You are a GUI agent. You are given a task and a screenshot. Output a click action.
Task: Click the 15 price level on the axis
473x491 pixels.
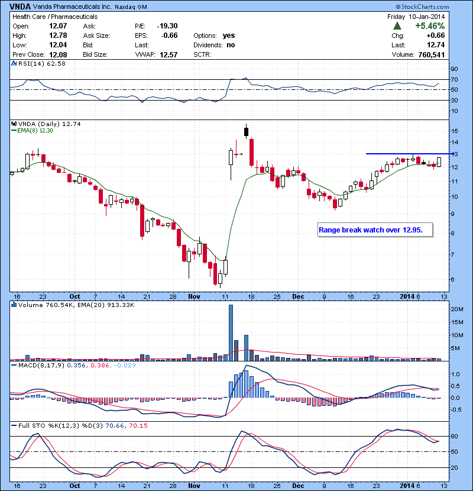(454, 131)
